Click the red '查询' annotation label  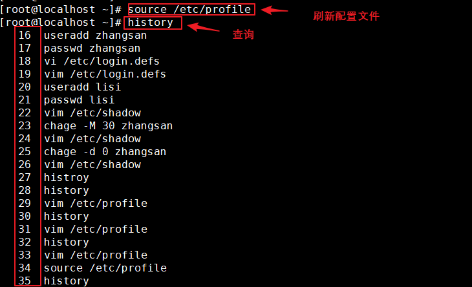click(x=243, y=35)
